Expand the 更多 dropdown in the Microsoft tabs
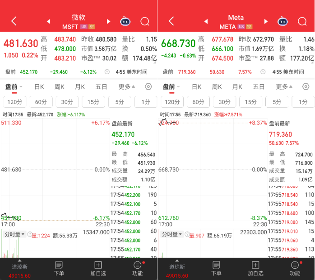The image size is (315, 280). tap(127, 87)
